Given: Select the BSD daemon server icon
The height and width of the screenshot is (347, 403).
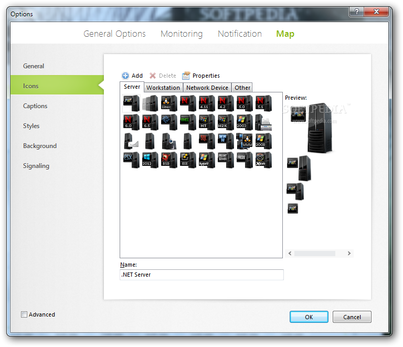Looking at the screenshot, I should click(169, 160).
